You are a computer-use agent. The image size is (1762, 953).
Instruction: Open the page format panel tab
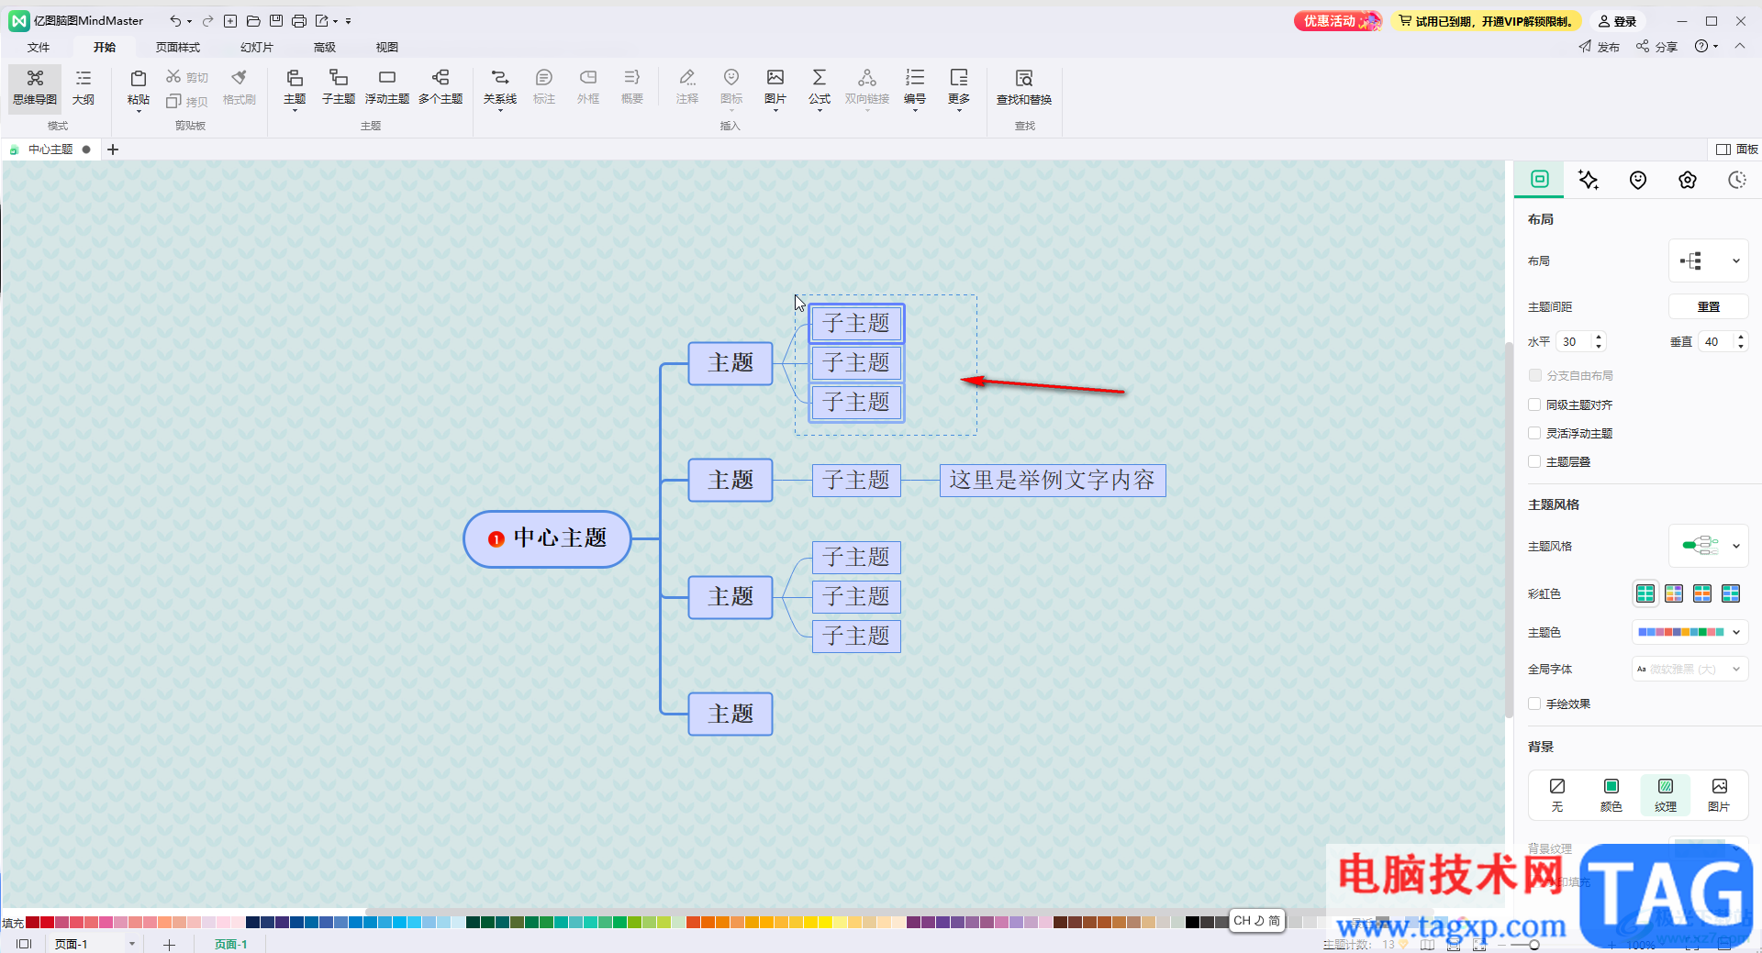pyautogui.click(x=1540, y=180)
